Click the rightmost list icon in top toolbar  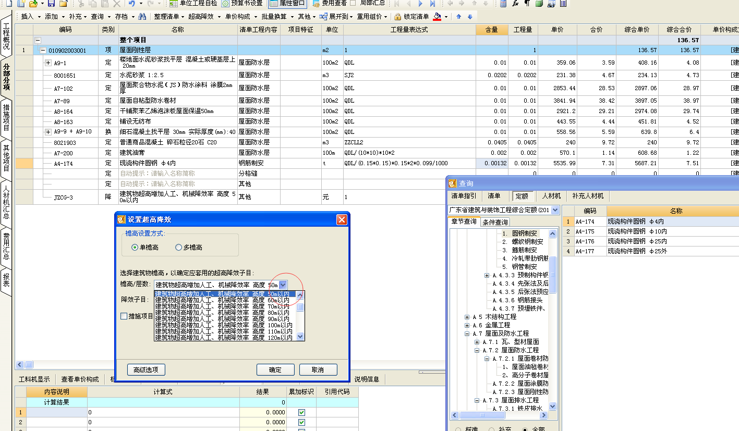pos(563,4)
